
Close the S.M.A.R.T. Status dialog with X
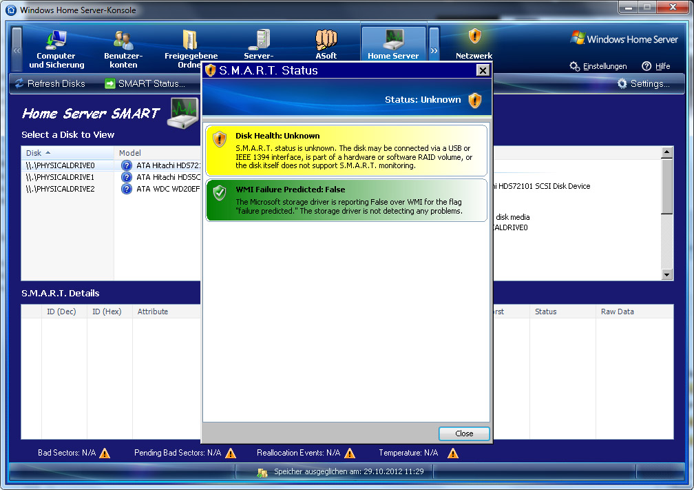pos(483,70)
